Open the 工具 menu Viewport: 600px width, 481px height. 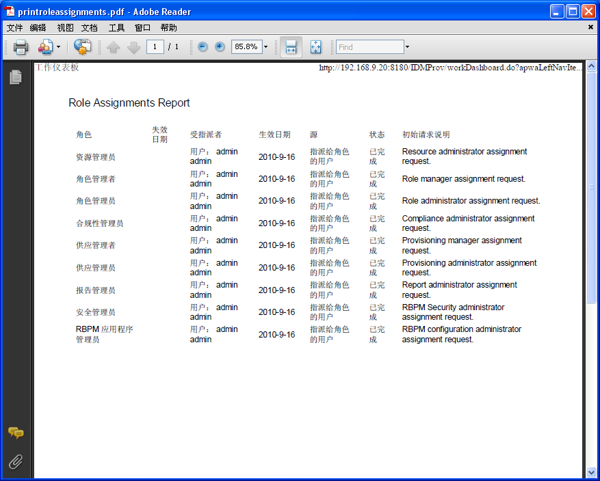[116, 27]
